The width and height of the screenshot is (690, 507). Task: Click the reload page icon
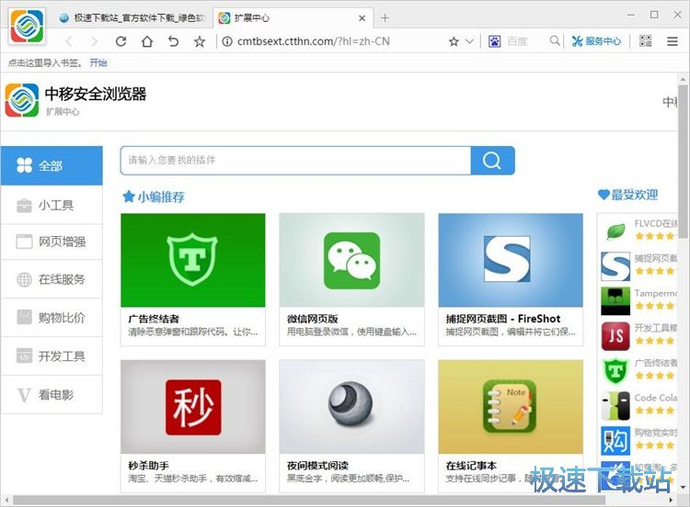(x=121, y=41)
